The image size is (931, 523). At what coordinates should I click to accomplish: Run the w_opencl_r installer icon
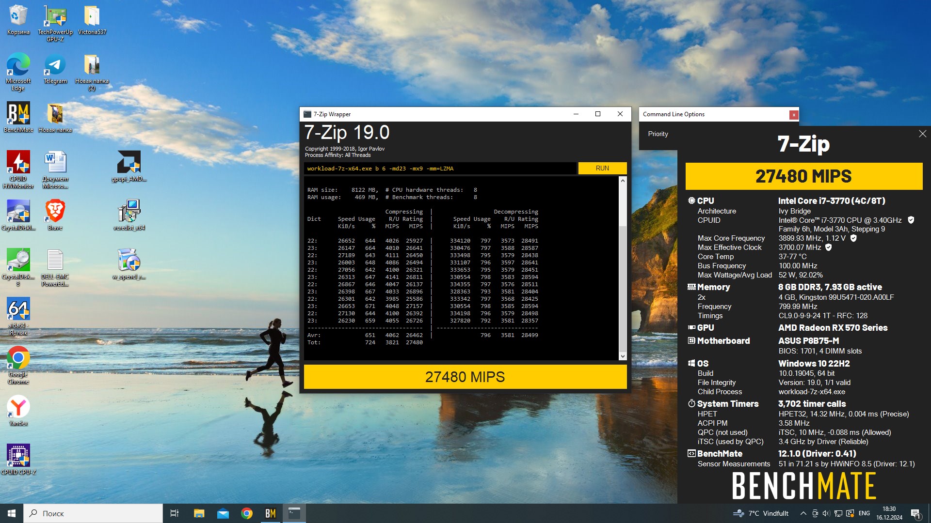[128, 264]
